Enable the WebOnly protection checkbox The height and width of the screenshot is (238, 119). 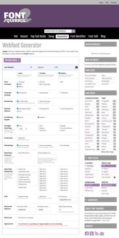(x=18, y=138)
